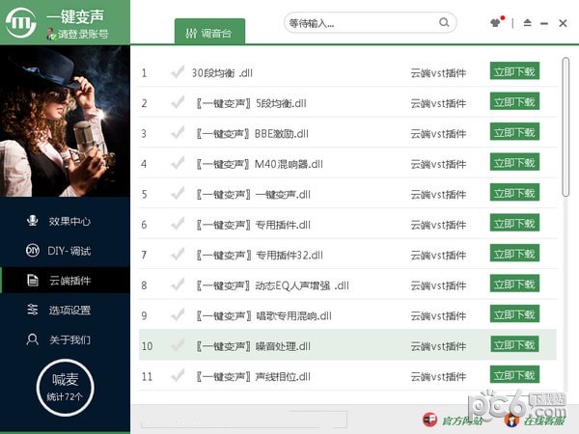Download 噪音处理.dll with 立即下载

click(x=514, y=344)
